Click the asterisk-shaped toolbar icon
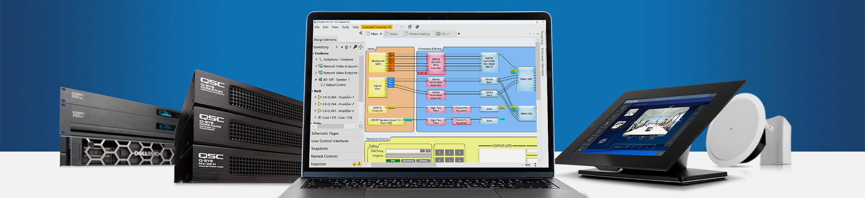Viewport: 865px width, 198px height. [x=417, y=27]
